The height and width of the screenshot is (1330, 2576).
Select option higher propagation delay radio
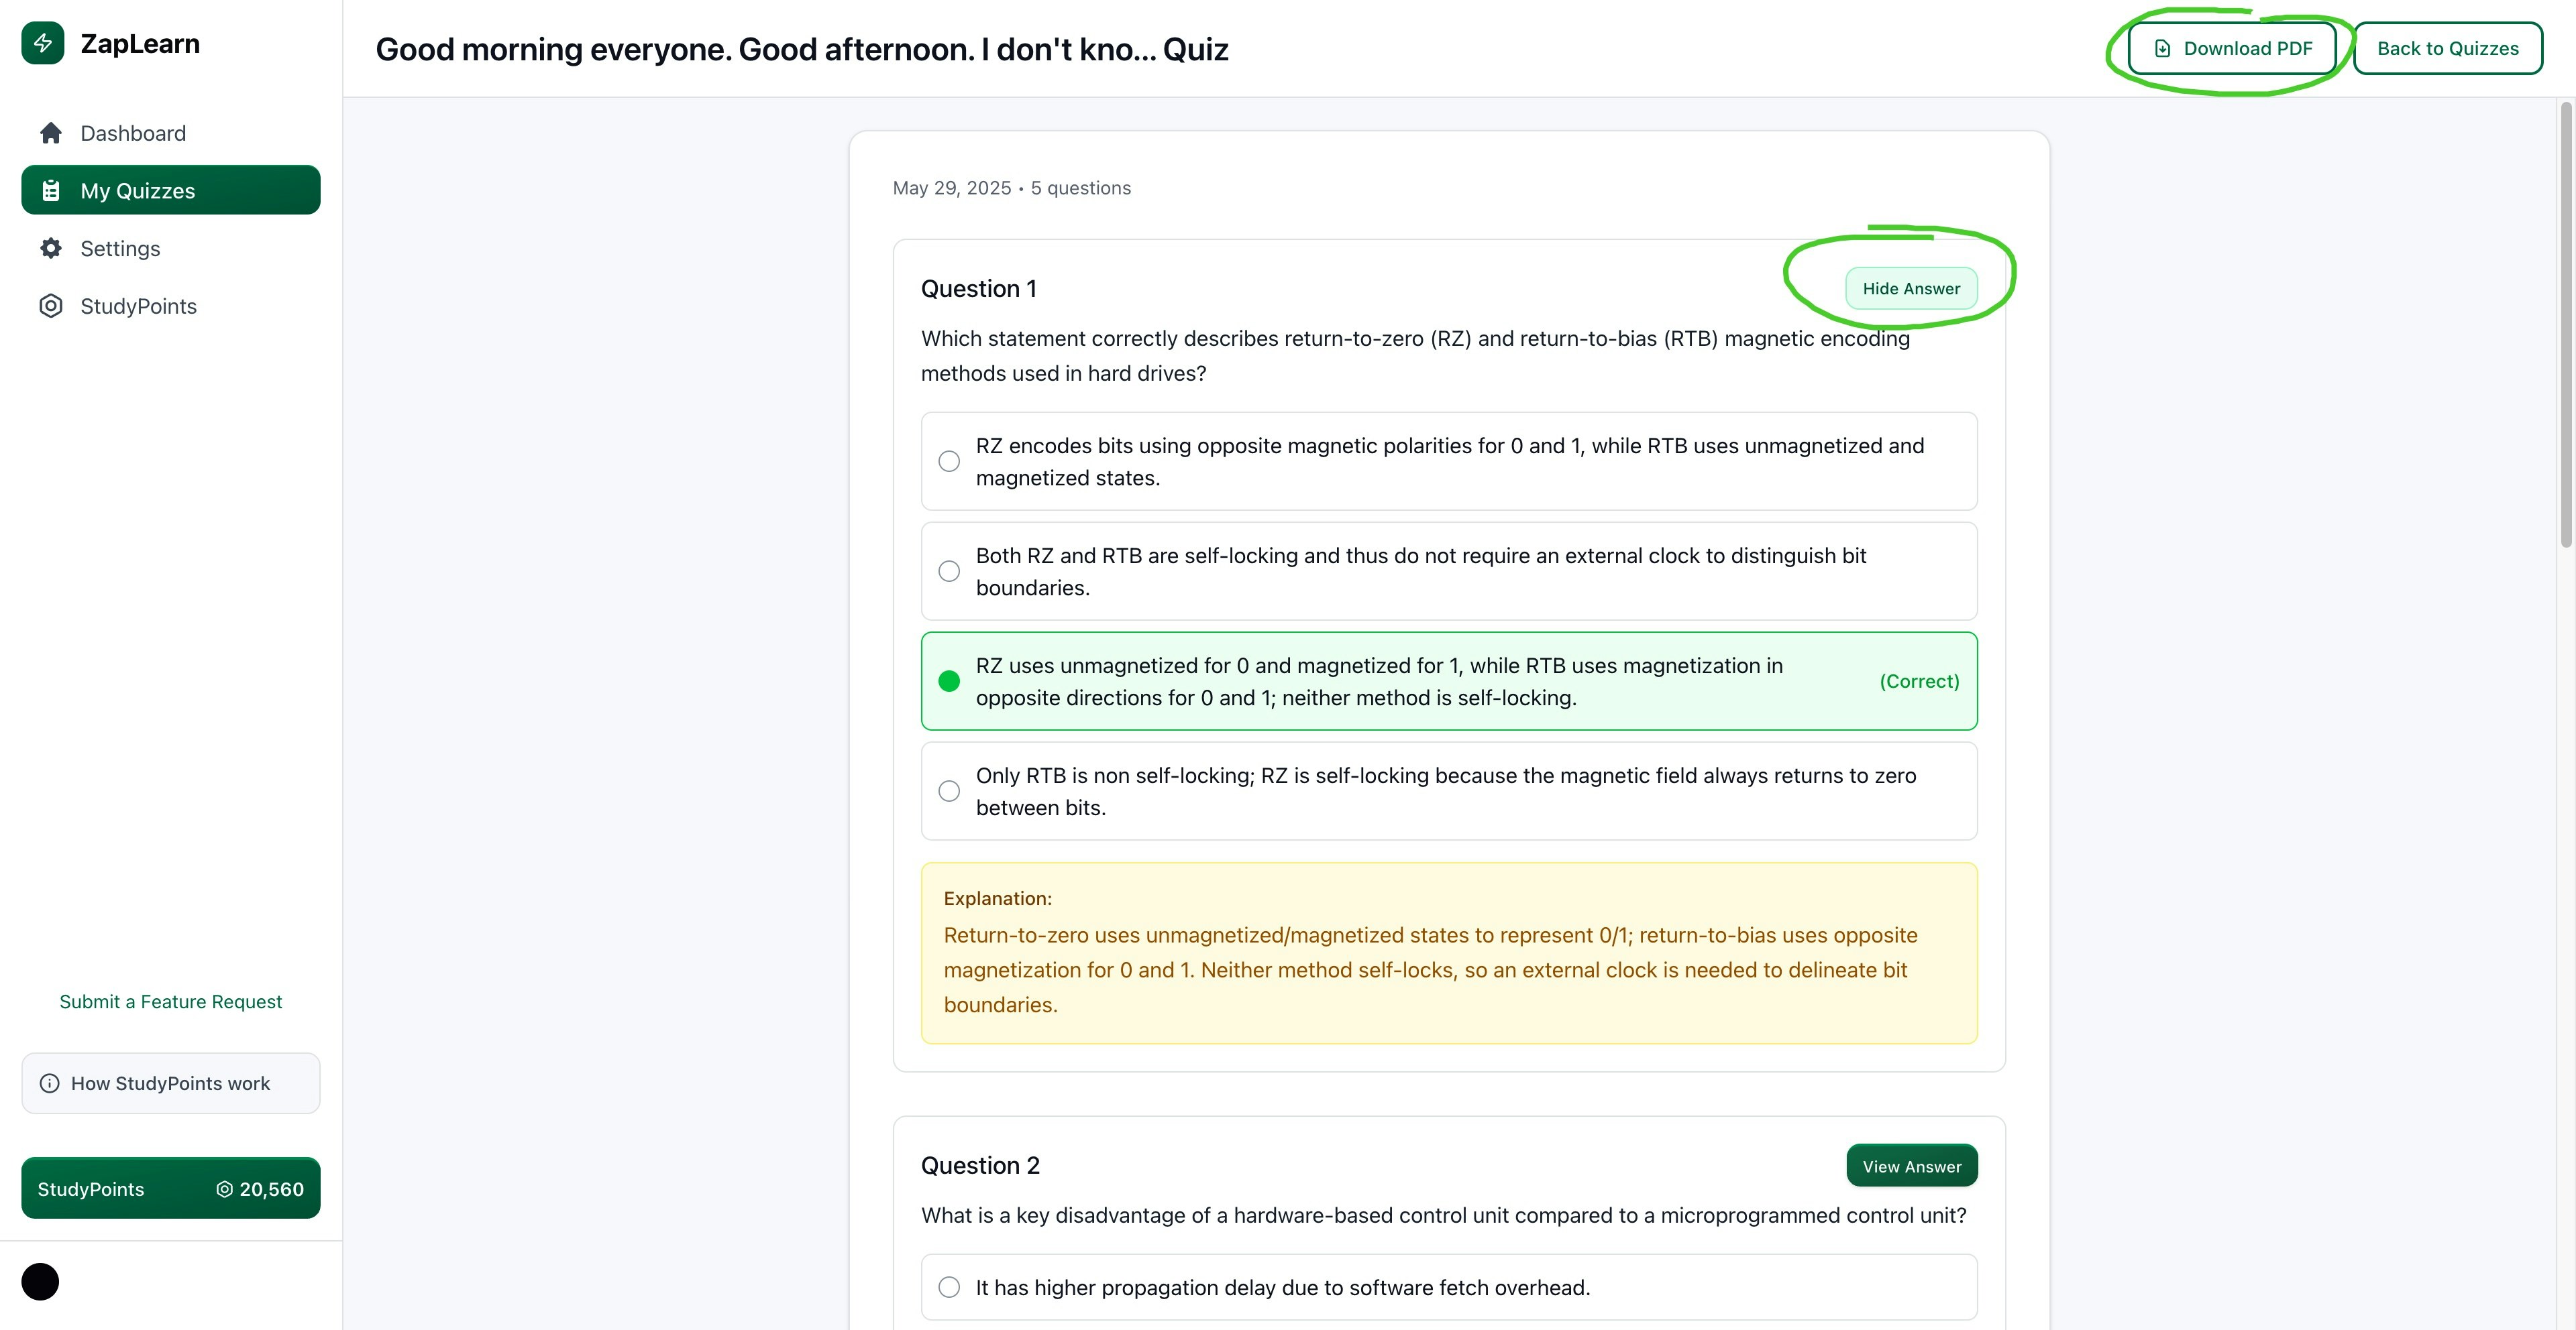click(x=949, y=1287)
